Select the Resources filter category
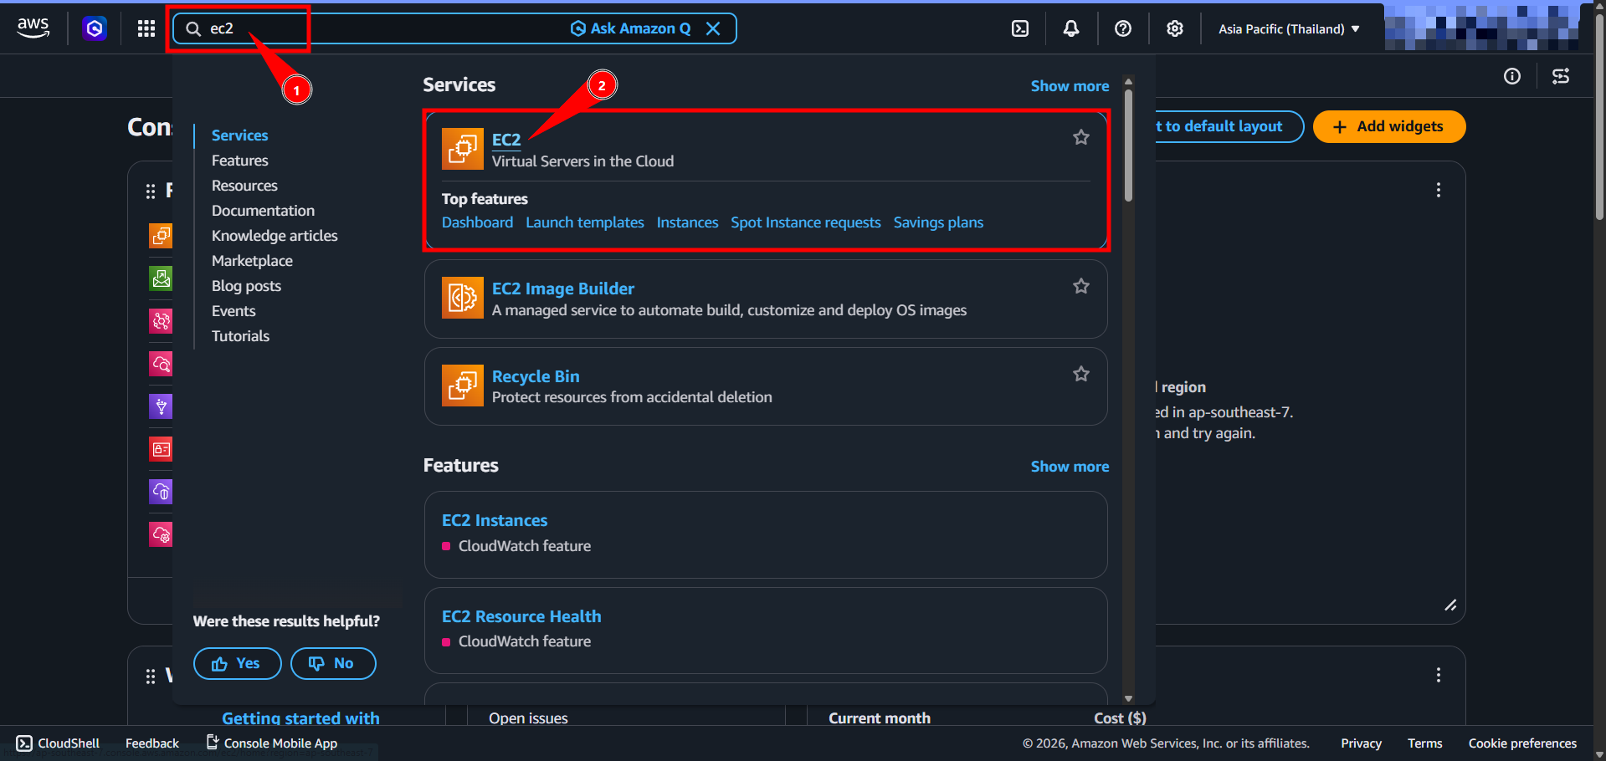Viewport: 1606px width, 761px height. tap(244, 186)
